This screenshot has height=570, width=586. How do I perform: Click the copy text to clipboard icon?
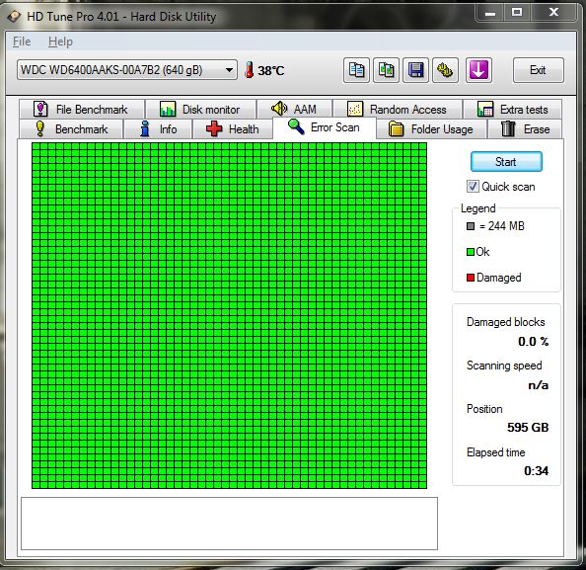[356, 70]
